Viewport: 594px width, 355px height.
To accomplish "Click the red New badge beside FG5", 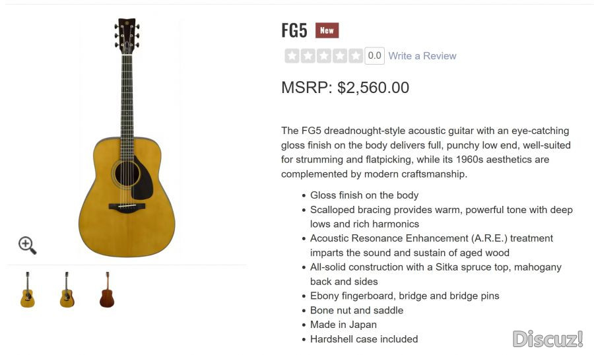I will tap(327, 30).
